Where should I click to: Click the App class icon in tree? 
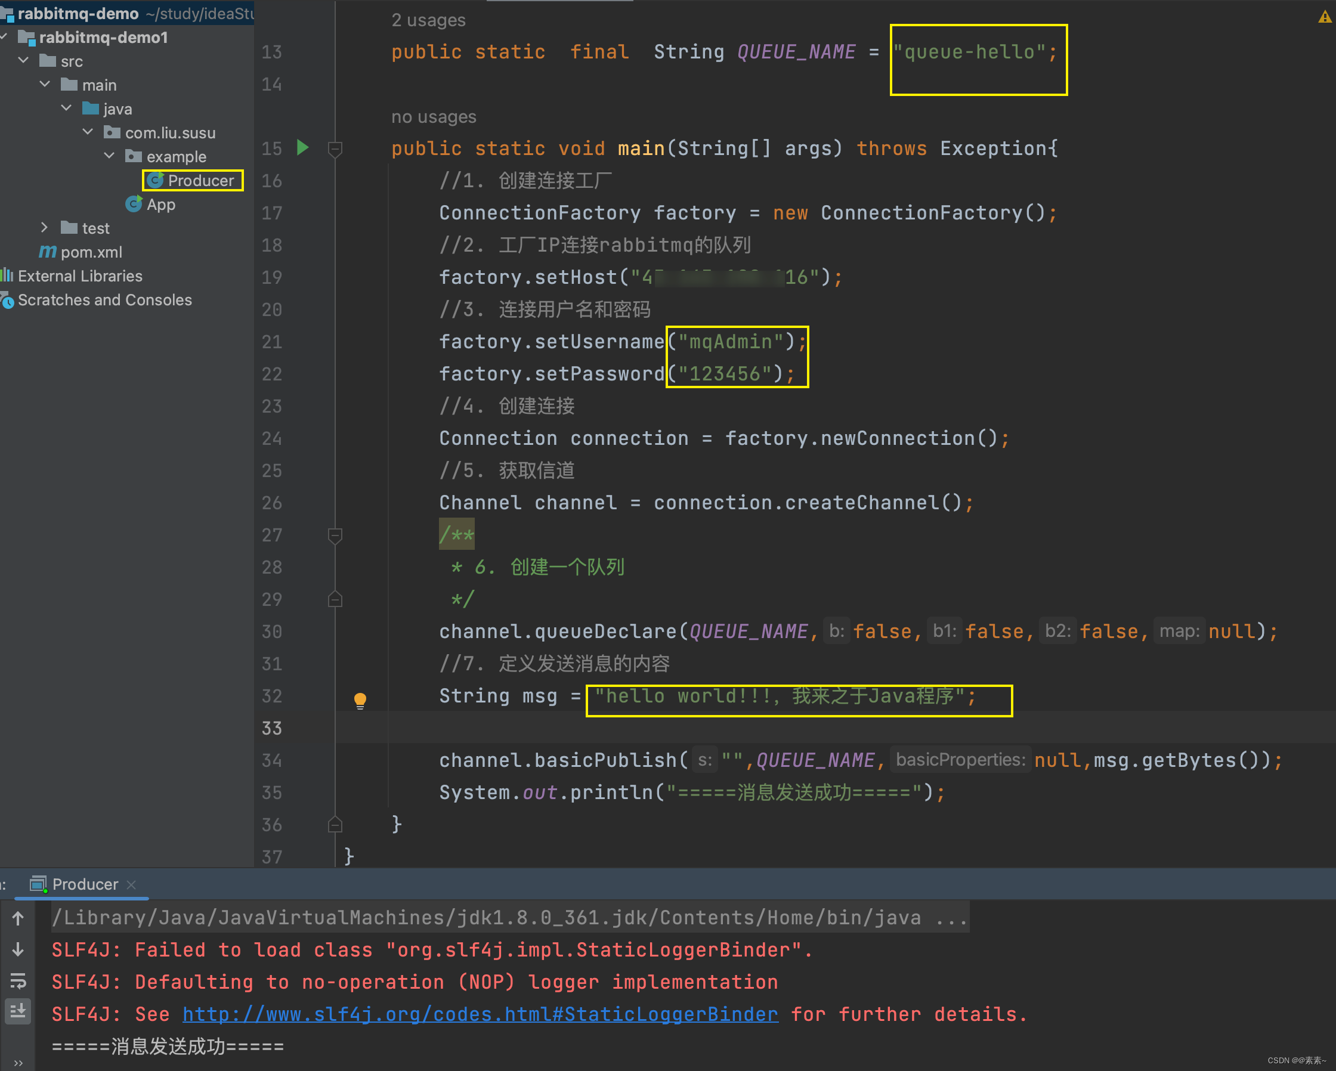point(133,203)
